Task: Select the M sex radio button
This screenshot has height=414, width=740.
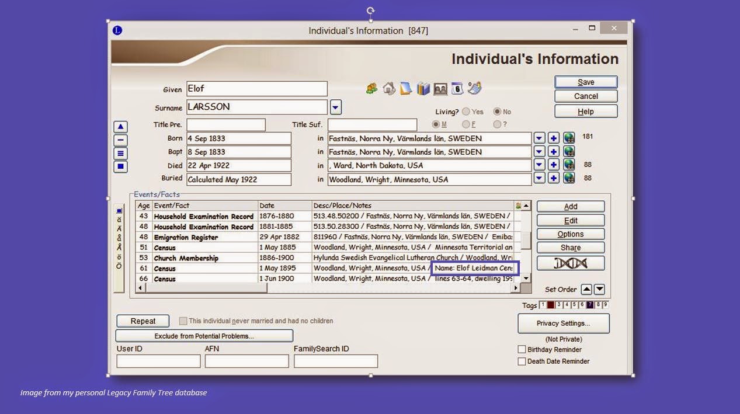Action: (x=436, y=124)
